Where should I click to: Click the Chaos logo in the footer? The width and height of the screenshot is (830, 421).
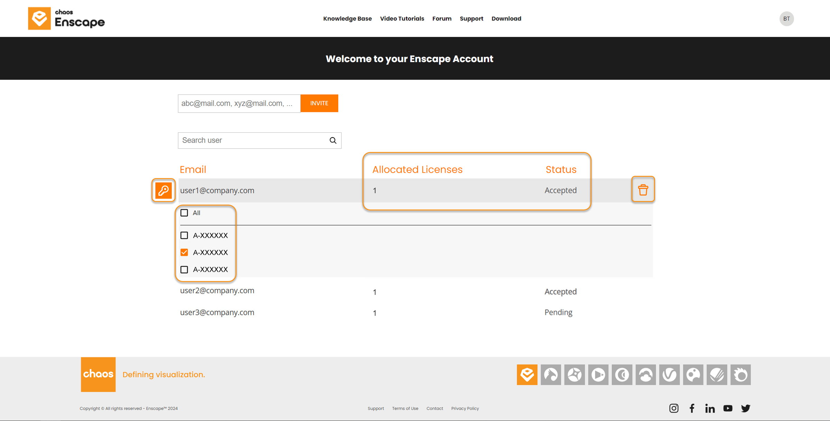tap(98, 374)
